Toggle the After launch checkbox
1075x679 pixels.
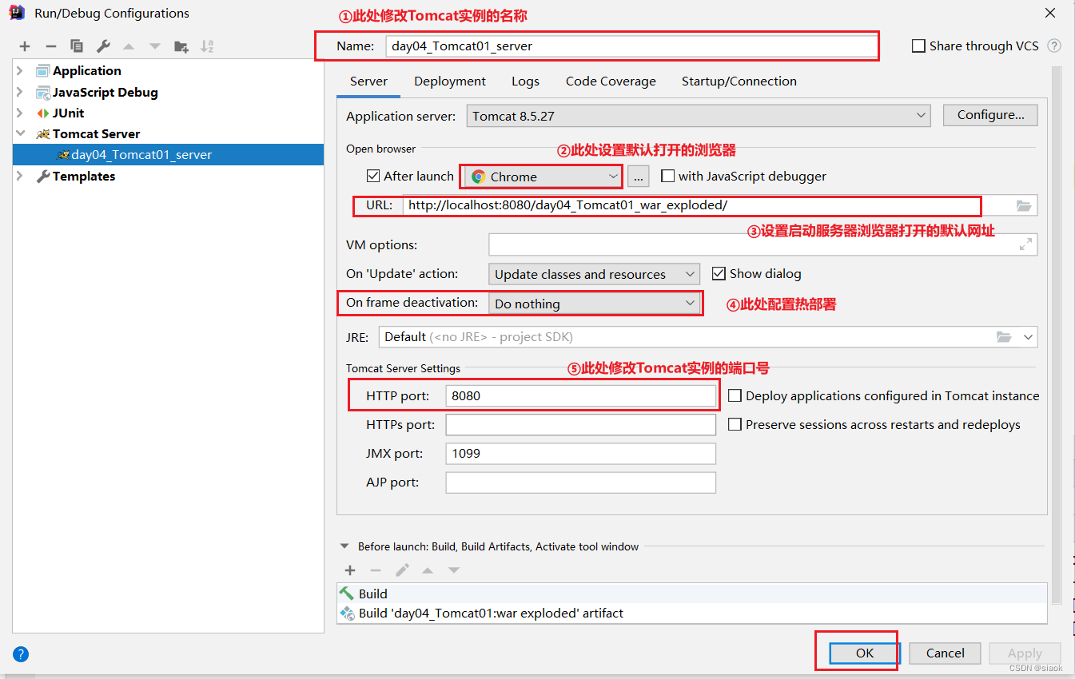pos(372,176)
